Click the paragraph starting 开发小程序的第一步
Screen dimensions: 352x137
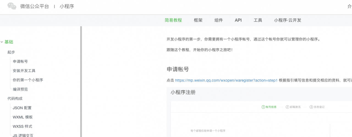click(x=244, y=39)
